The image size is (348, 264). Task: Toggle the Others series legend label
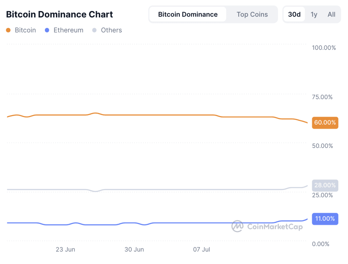[111, 30]
